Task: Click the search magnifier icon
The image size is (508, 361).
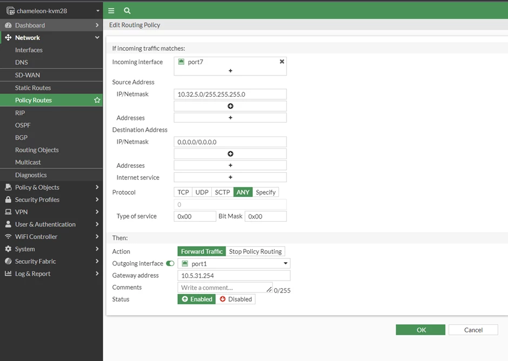Action: 127,11
